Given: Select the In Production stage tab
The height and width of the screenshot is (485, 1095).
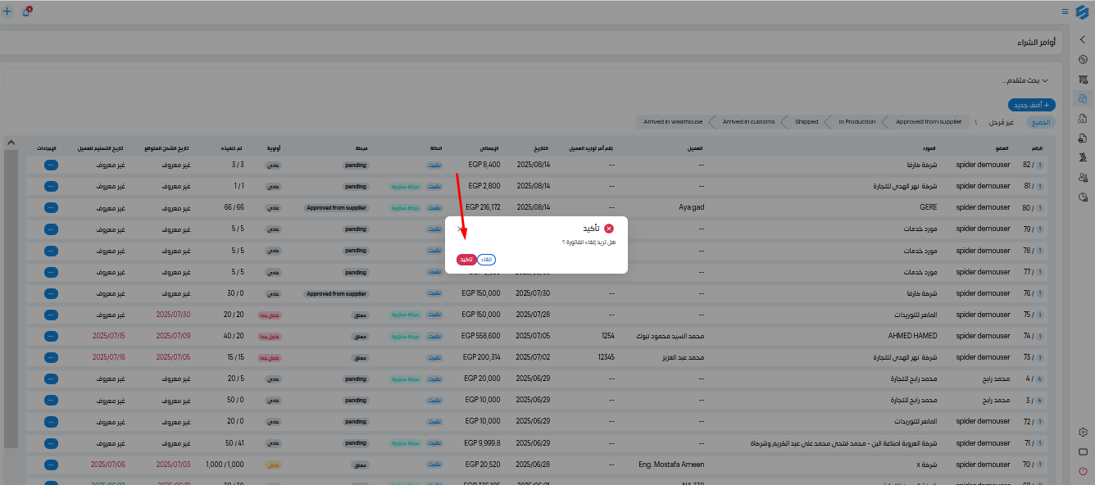Looking at the screenshot, I should tap(856, 121).
